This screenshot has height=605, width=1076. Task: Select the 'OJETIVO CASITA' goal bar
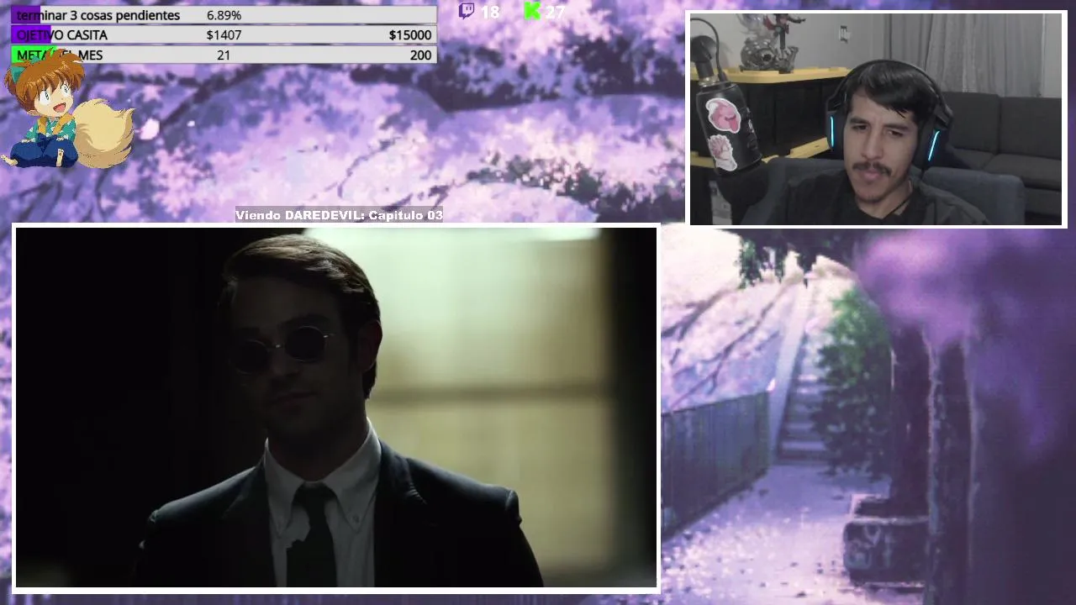coord(224,34)
